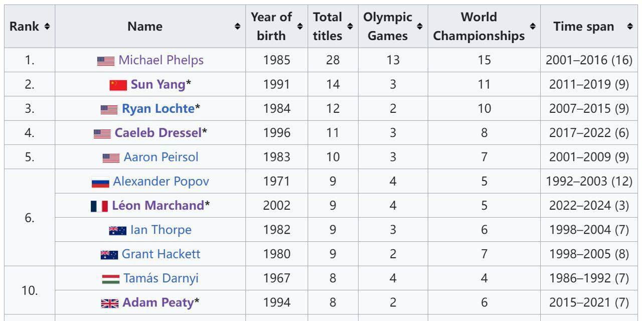Image resolution: width=642 pixels, height=321 pixels.
Task: Sort table by Name column arrows
Action: click(237, 27)
